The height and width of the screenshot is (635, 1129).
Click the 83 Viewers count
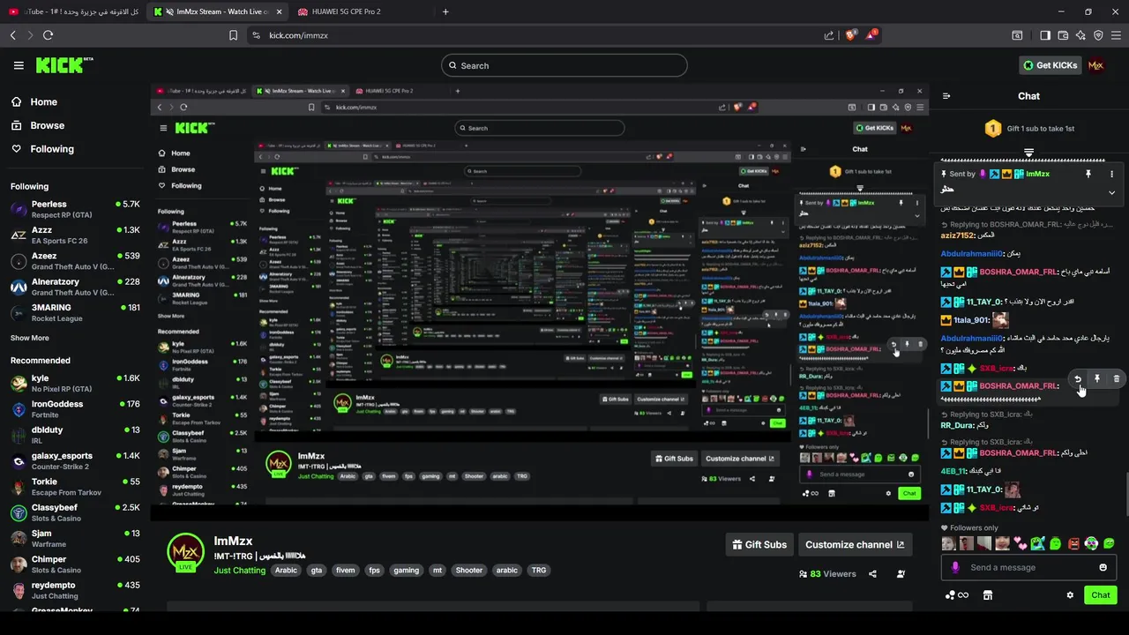pyautogui.click(x=827, y=574)
